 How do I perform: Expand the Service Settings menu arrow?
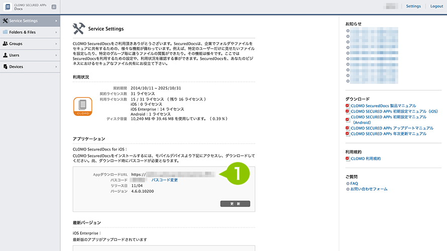(56, 21)
